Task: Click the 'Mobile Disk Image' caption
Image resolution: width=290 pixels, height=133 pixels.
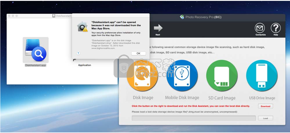Action: point(182,98)
